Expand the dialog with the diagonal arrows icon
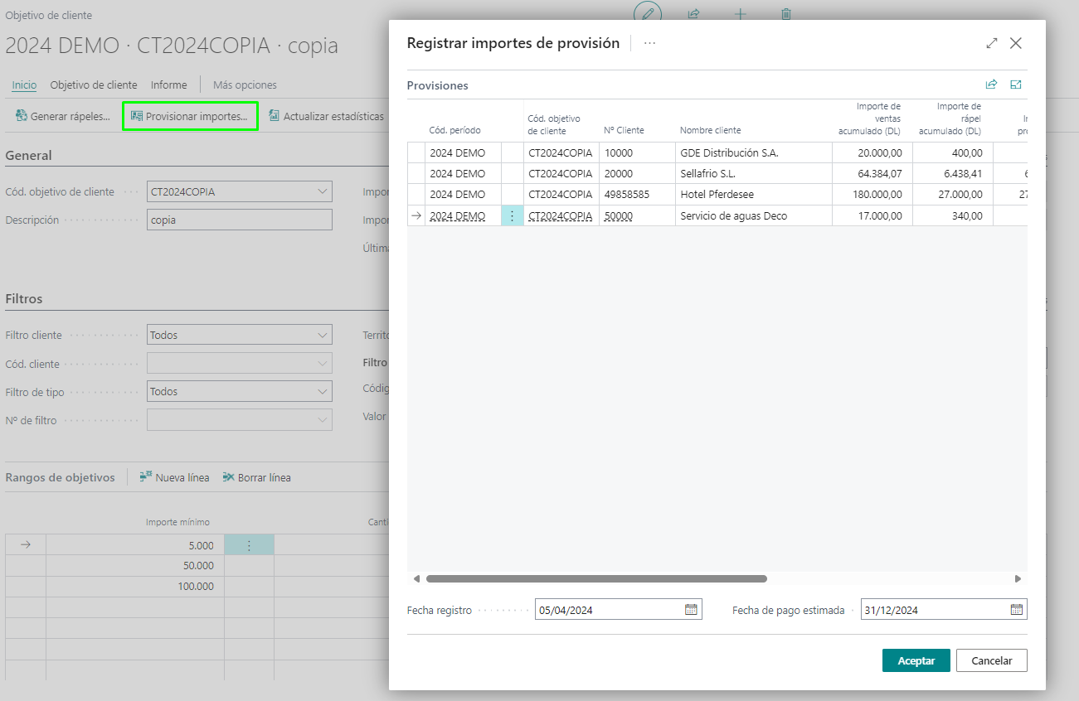The width and height of the screenshot is (1079, 701). 992,43
